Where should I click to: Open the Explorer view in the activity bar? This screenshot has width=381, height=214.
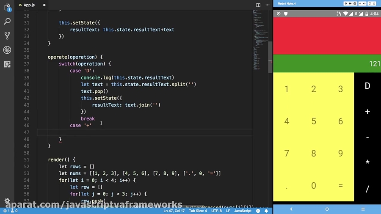pyautogui.click(x=7, y=7)
